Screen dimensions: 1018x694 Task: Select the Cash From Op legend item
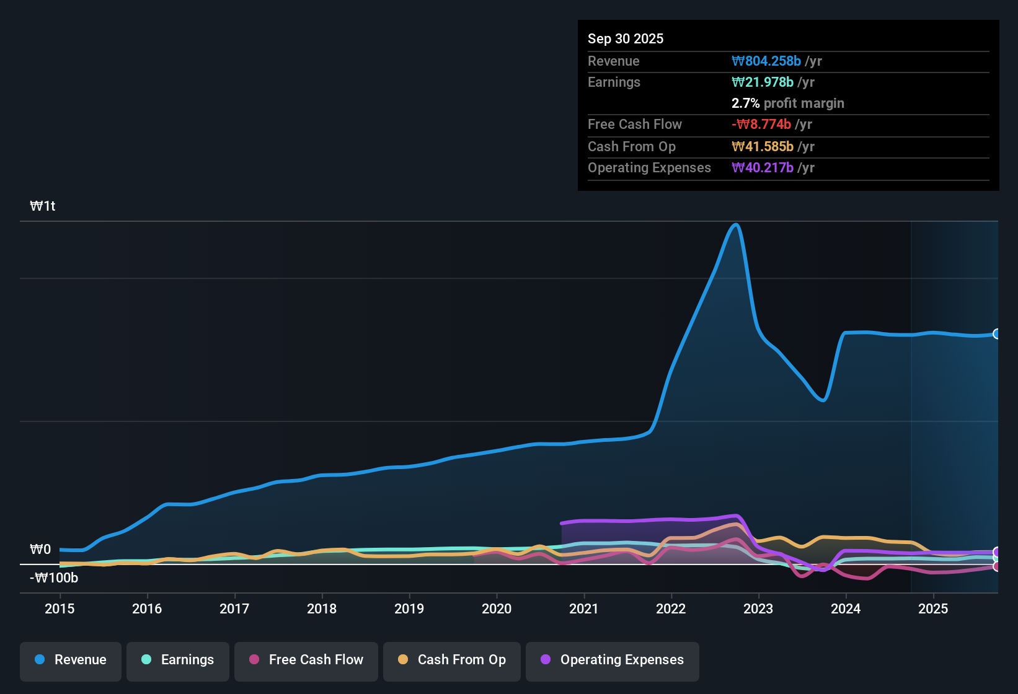pyautogui.click(x=451, y=660)
